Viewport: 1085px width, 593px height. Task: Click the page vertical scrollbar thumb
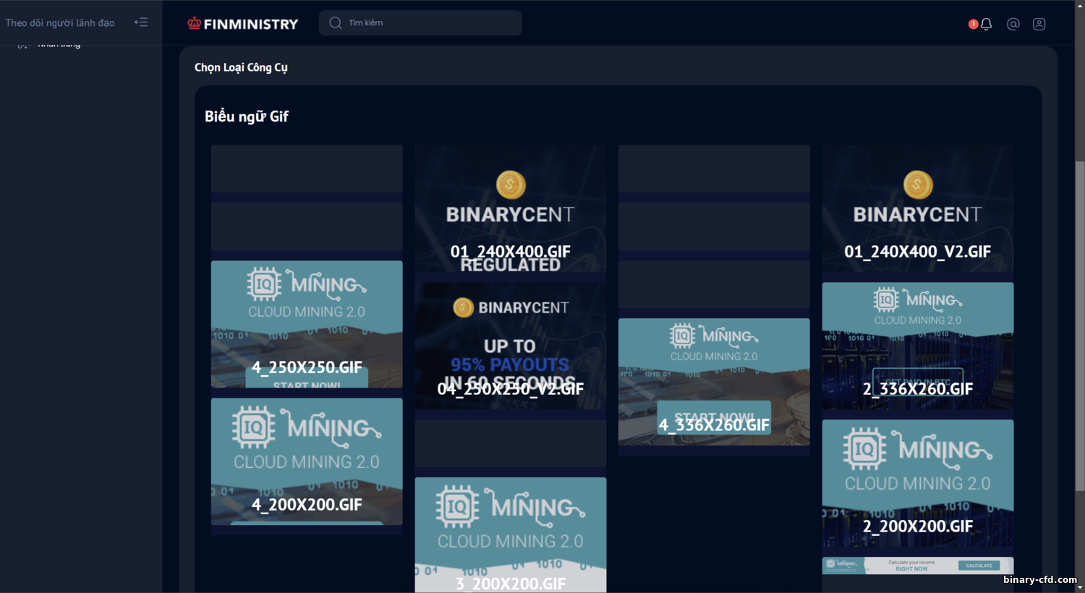pos(1080,326)
